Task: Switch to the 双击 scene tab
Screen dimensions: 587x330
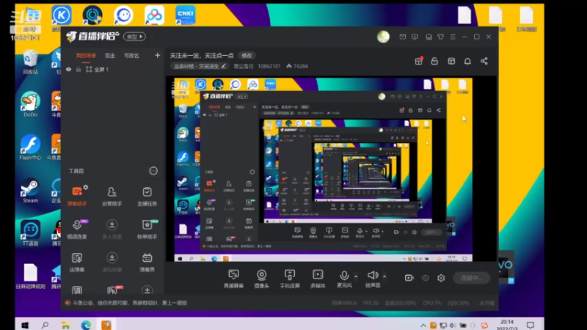Action: pos(109,56)
